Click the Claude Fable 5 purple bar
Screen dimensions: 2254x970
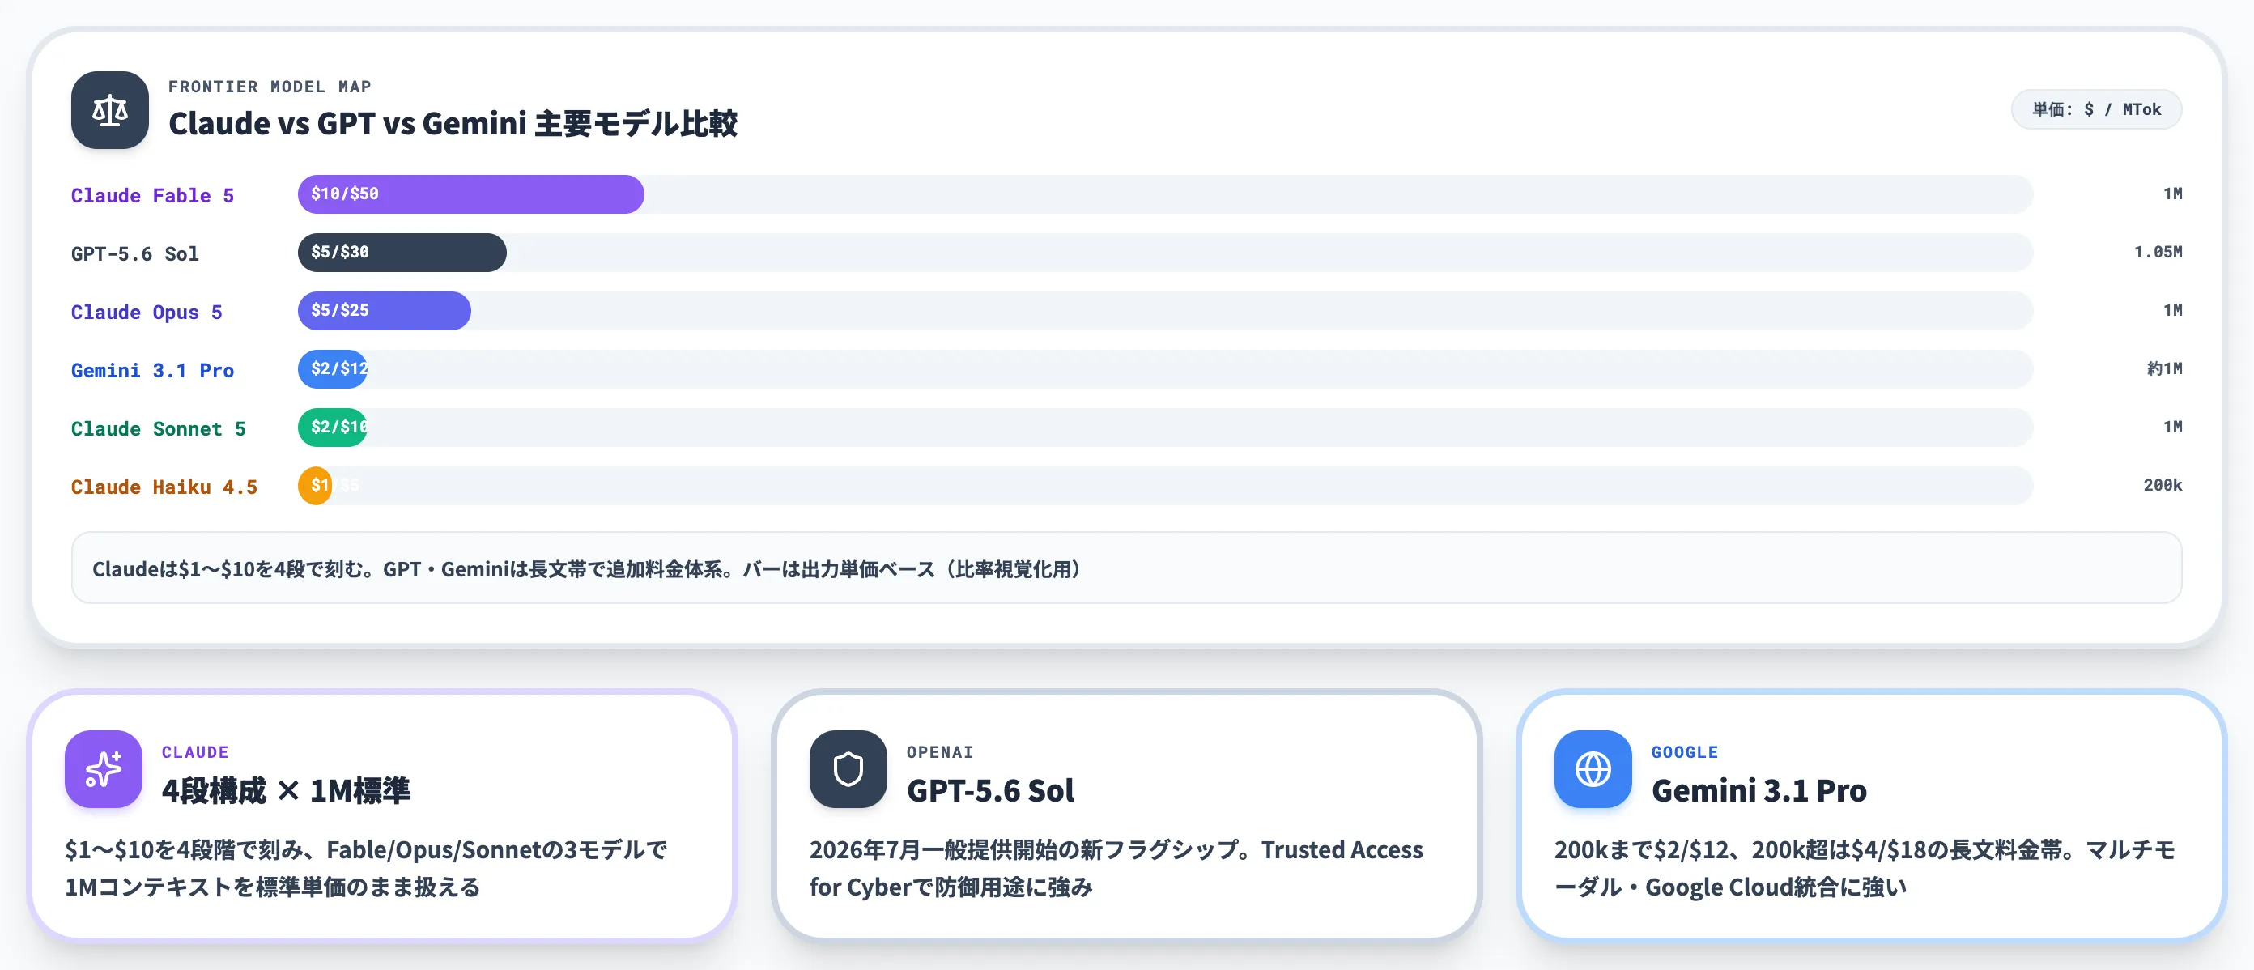(470, 194)
